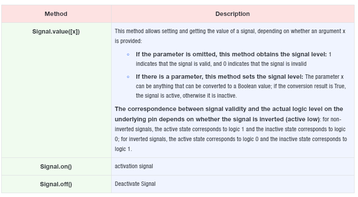Select the Signal.off() method name
The image size is (358, 197).
[56, 184]
